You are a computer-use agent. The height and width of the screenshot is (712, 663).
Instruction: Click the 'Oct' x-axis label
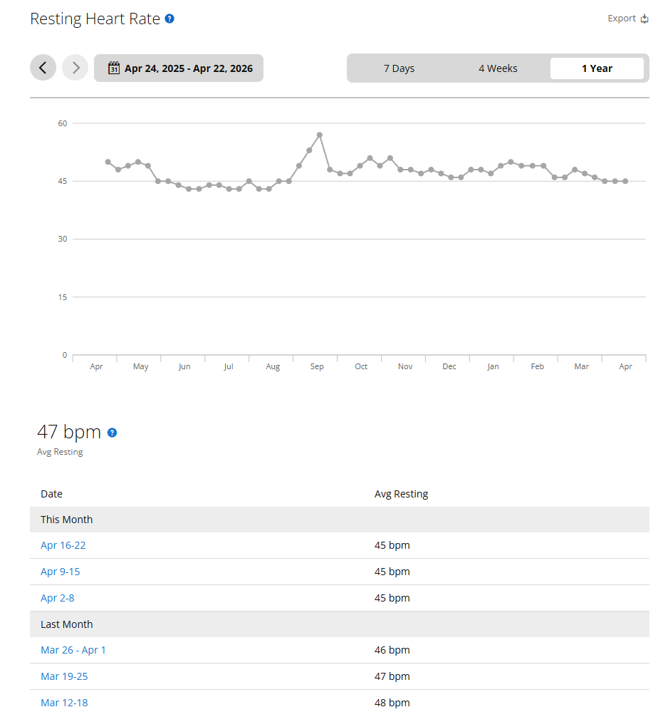click(x=361, y=366)
